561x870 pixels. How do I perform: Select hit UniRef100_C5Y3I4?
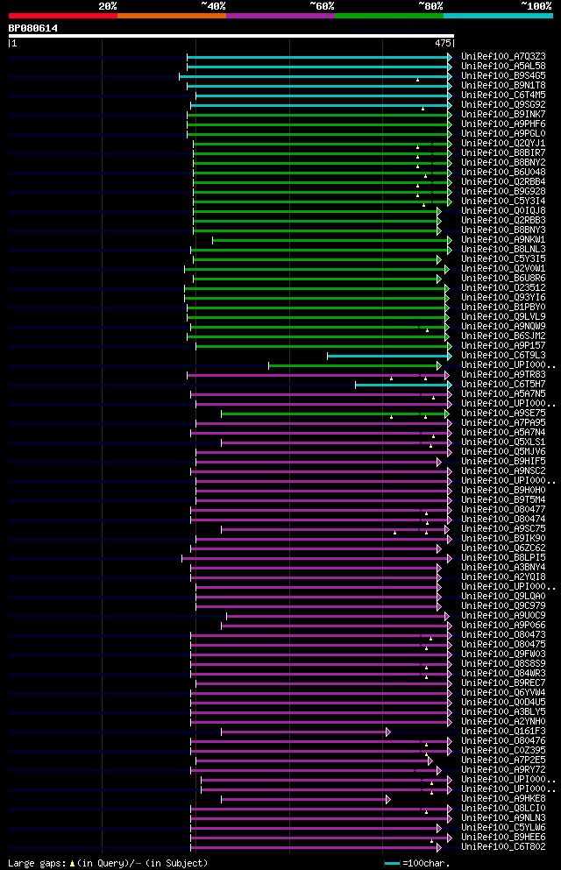pyautogui.click(x=503, y=201)
